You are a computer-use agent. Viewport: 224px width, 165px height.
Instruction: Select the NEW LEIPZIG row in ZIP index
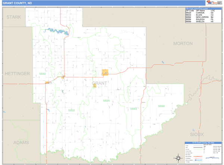pos(200,17)
